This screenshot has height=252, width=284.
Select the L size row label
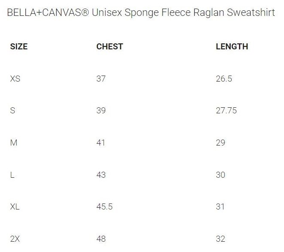coord(12,175)
